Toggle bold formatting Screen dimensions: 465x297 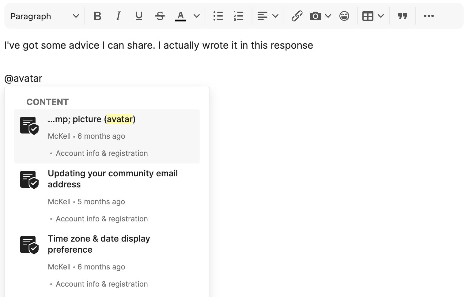(97, 16)
